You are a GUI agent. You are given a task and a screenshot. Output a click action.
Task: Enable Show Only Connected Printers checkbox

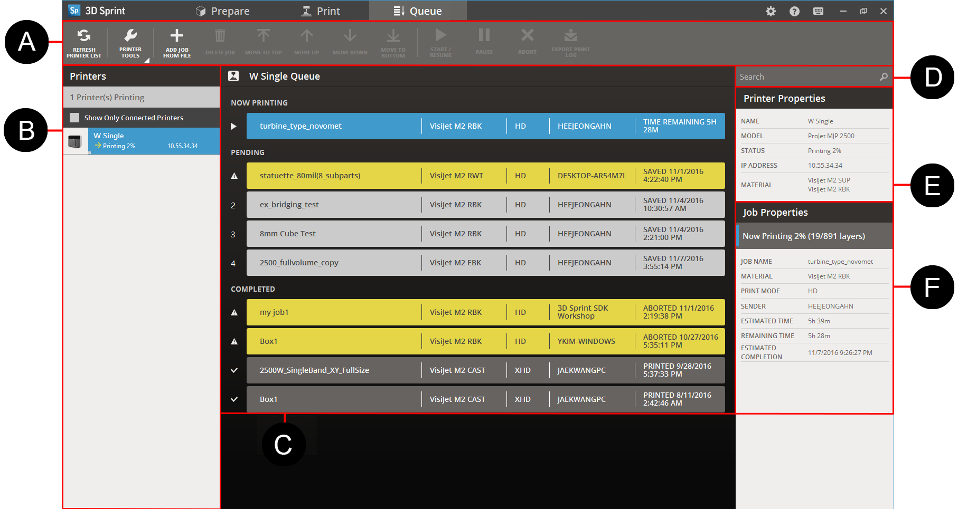point(75,118)
